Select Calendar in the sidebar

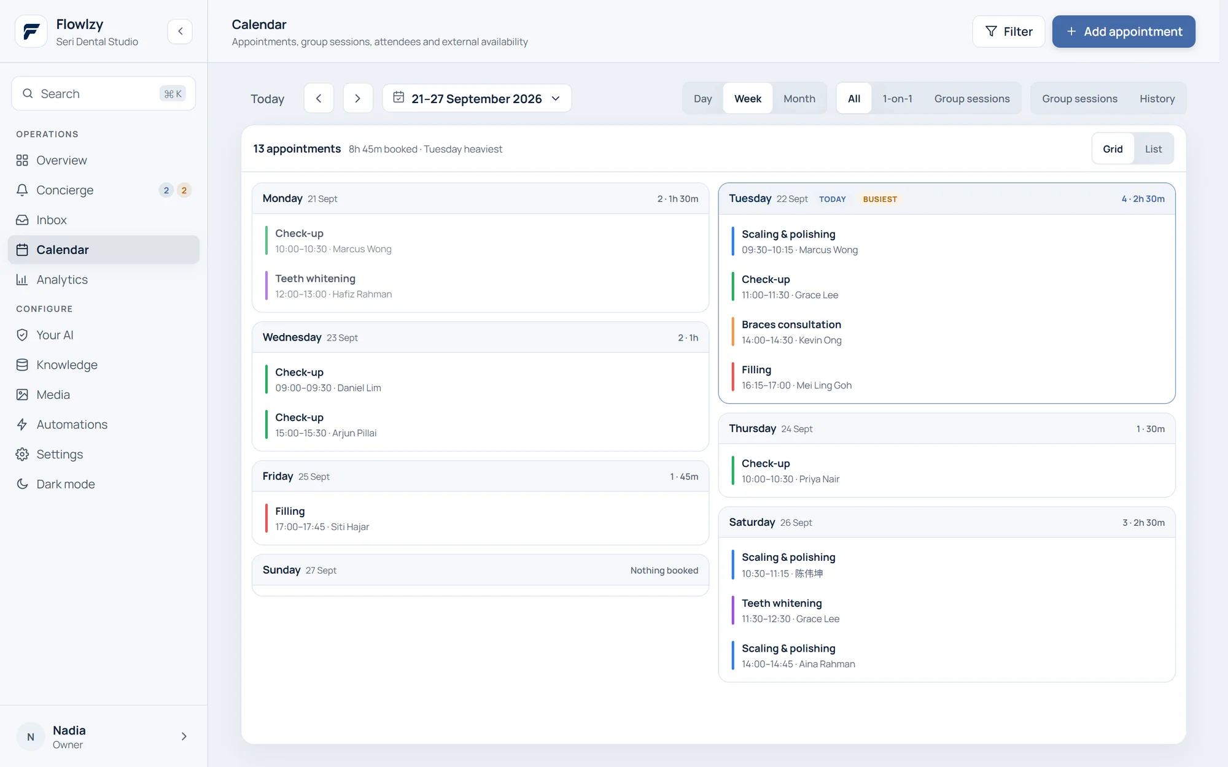[104, 250]
